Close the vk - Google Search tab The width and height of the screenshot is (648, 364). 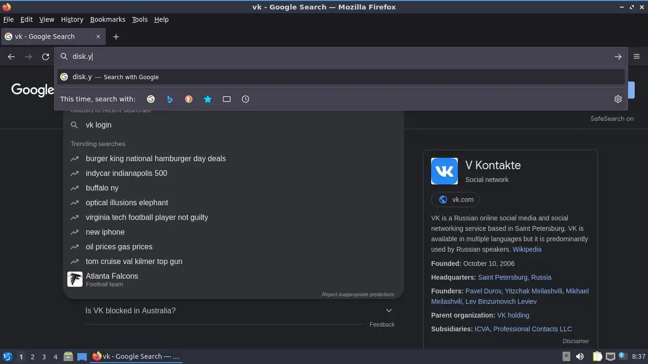[98, 36]
